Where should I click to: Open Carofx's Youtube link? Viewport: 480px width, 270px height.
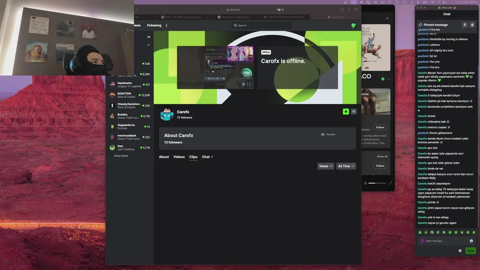click(x=328, y=134)
